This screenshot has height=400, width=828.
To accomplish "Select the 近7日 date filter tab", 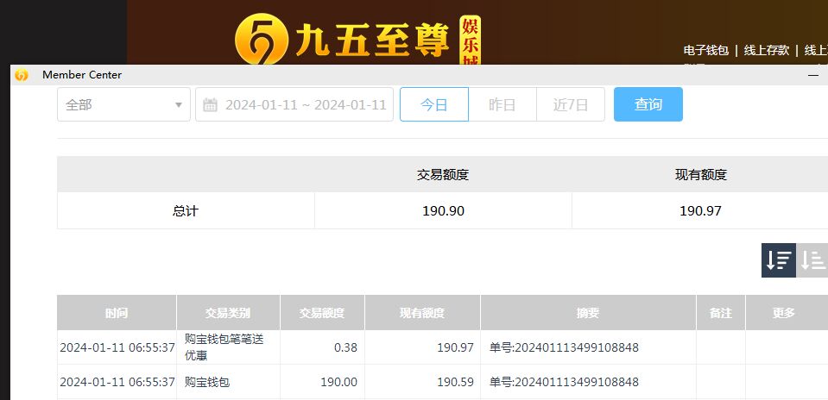I will click(571, 104).
